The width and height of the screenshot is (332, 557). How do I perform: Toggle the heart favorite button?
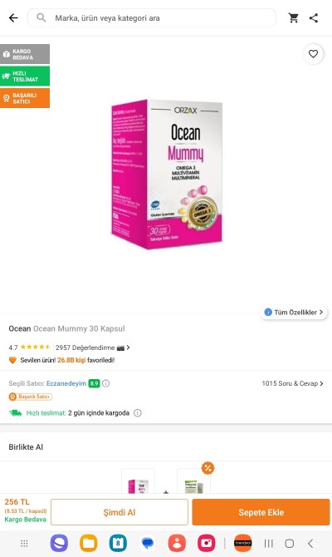pyautogui.click(x=313, y=54)
